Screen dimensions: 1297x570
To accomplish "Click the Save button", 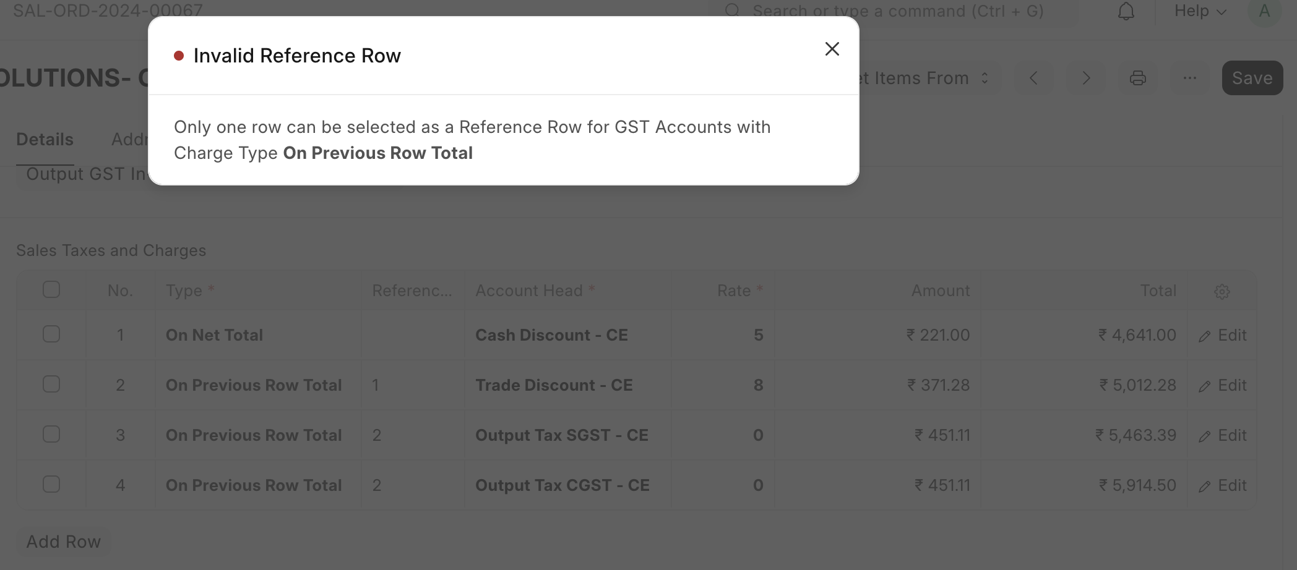I will (x=1252, y=78).
